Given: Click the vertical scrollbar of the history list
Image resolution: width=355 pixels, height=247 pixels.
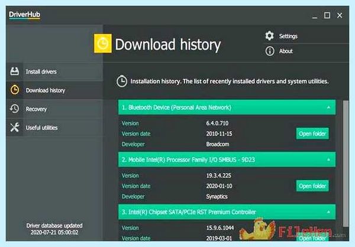Looking at the screenshot, I should [346, 163].
